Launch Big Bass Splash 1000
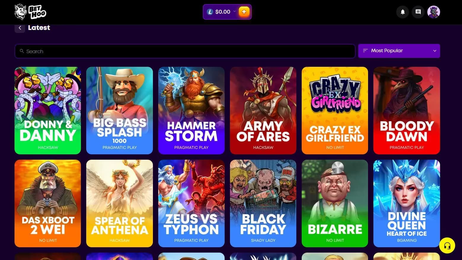The image size is (462, 260). 119,110
